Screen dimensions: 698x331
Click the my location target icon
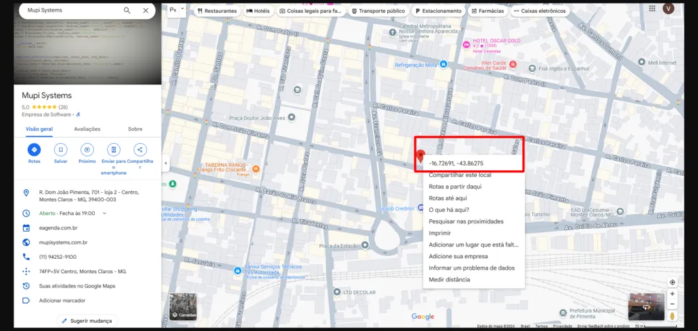[672, 282]
